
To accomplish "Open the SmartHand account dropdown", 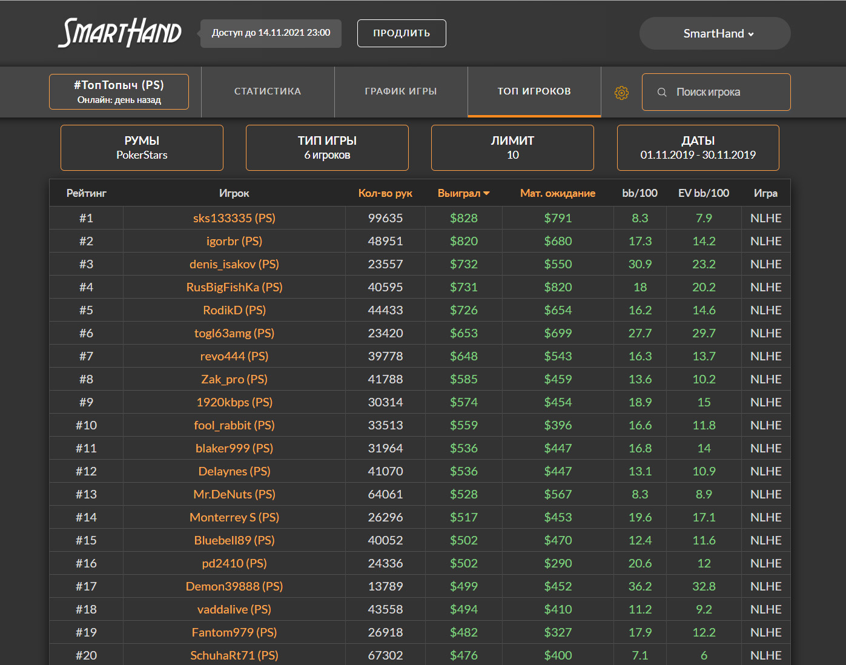I will point(715,33).
